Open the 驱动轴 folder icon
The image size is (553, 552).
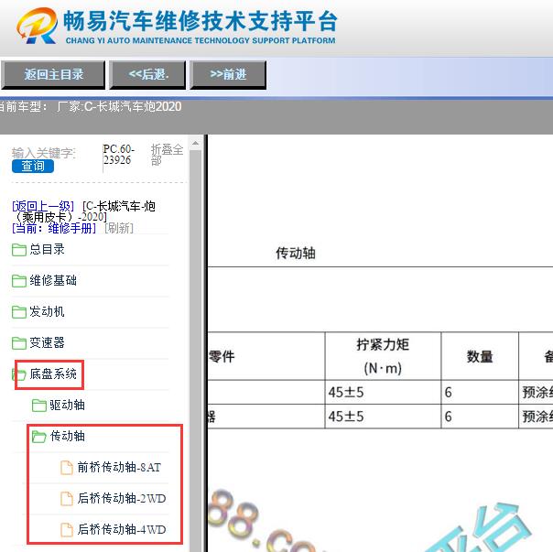pyautogui.click(x=39, y=406)
